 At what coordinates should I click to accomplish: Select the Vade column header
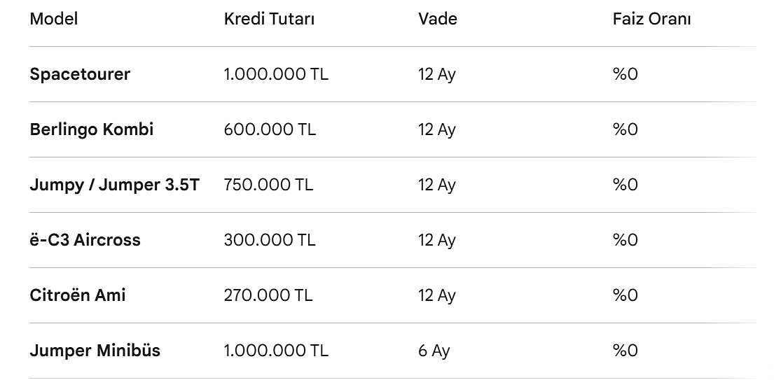pos(437,19)
